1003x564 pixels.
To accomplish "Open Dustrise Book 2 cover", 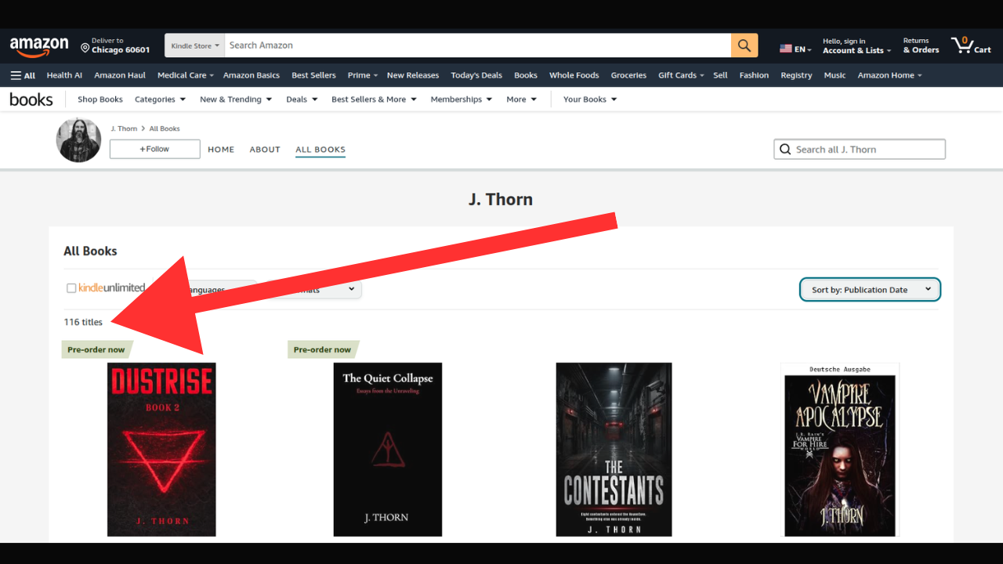I will 161,450.
